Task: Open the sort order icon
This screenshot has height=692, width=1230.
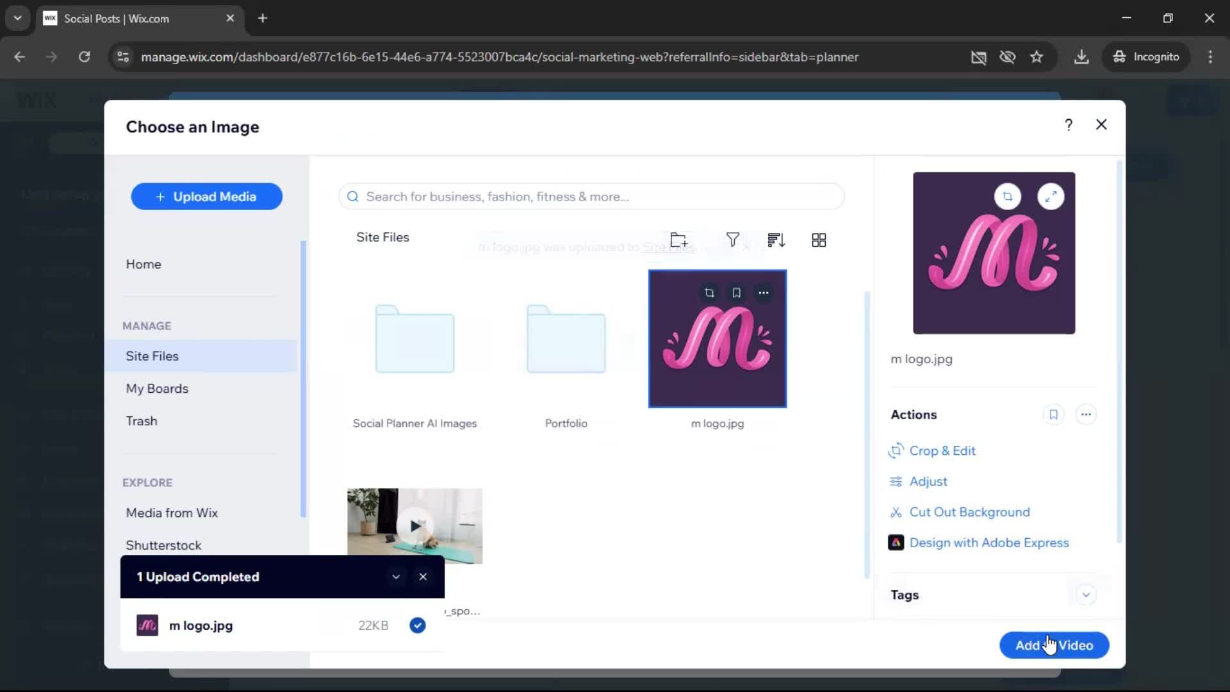Action: pos(776,240)
